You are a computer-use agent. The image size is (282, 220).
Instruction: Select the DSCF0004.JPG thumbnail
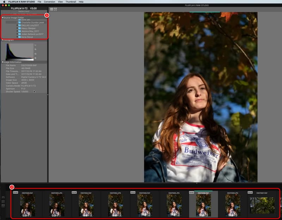(x=116, y=205)
